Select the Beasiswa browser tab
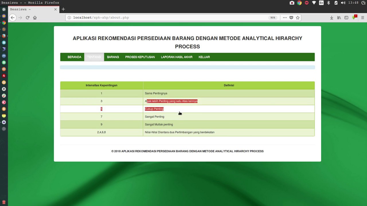This screenshot has height=206, width=367. tap(33, 9)
